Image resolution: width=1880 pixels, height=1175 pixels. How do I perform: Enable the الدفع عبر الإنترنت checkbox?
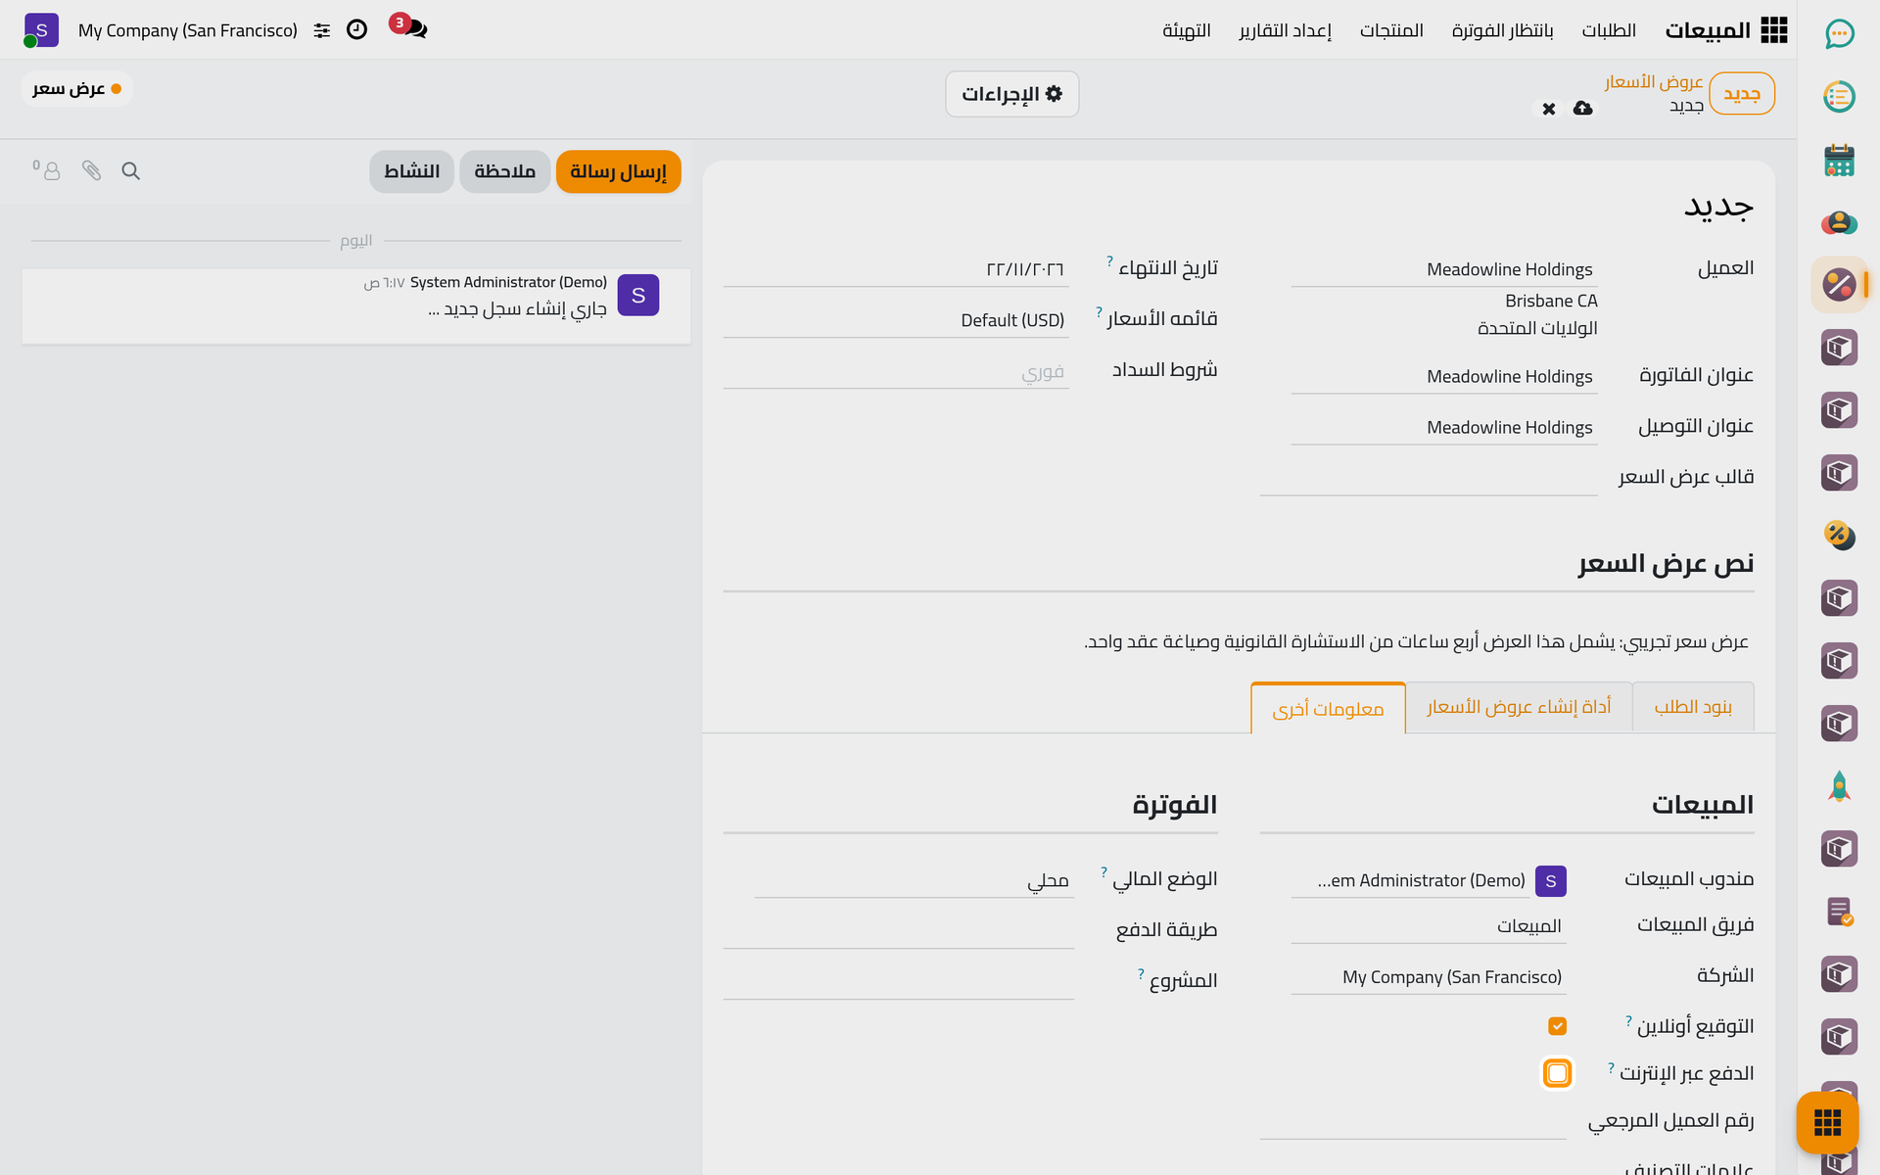coord(1557,1073)
